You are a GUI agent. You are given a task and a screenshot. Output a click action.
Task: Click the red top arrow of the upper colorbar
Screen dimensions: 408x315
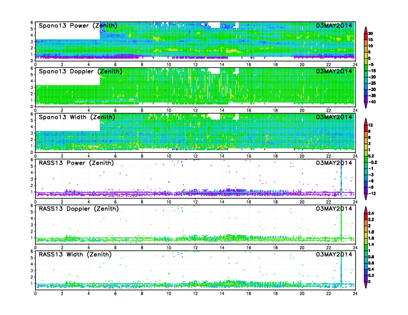pos(365,28)
